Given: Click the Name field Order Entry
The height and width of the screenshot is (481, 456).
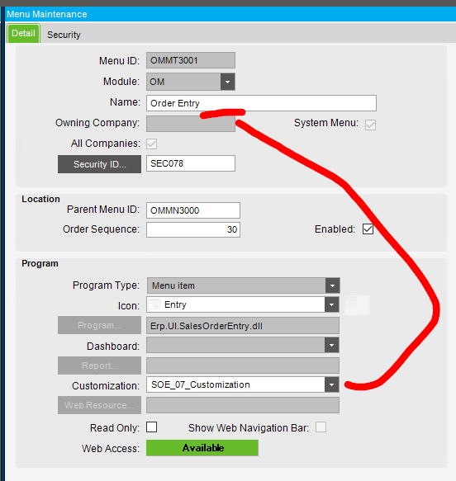Looking at the screenshot, I should point(261,103).
